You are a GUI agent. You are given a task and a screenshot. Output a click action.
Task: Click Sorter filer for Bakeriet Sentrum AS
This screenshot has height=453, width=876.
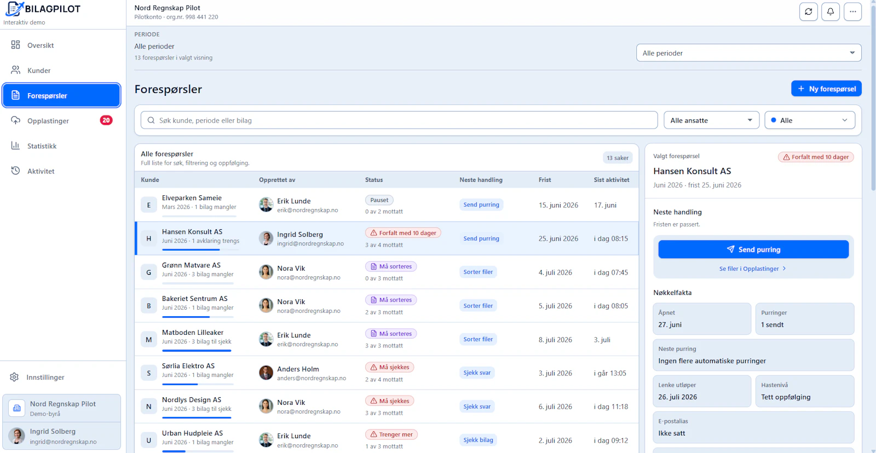[478, 306]
